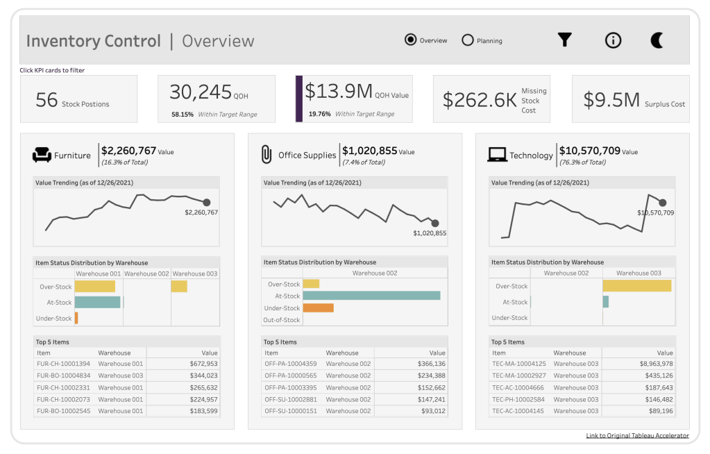Enable dark mode with the crescent moon icon
This screenshot has height=454, width=710.
657,40
